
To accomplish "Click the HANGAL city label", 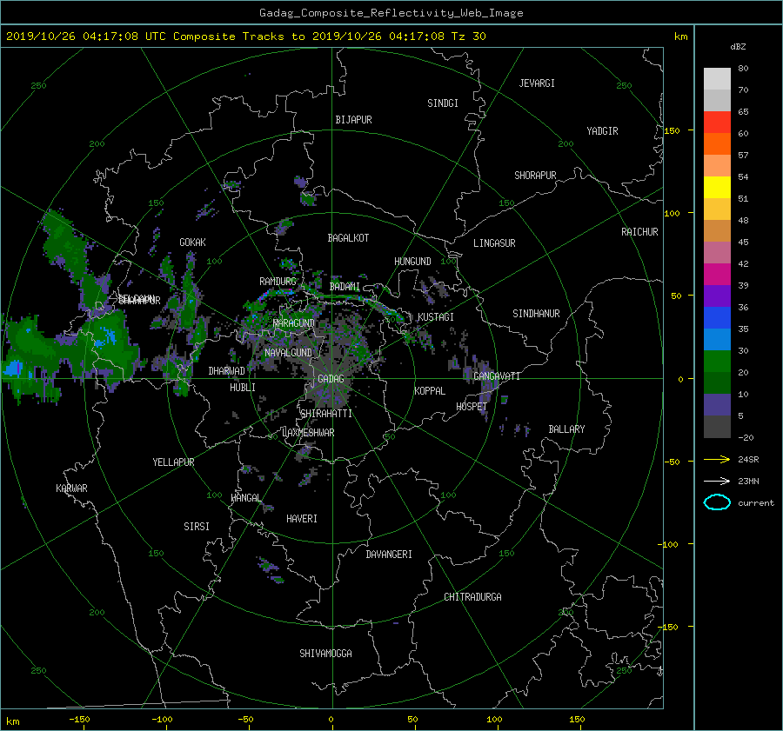I will coord(245,498).
